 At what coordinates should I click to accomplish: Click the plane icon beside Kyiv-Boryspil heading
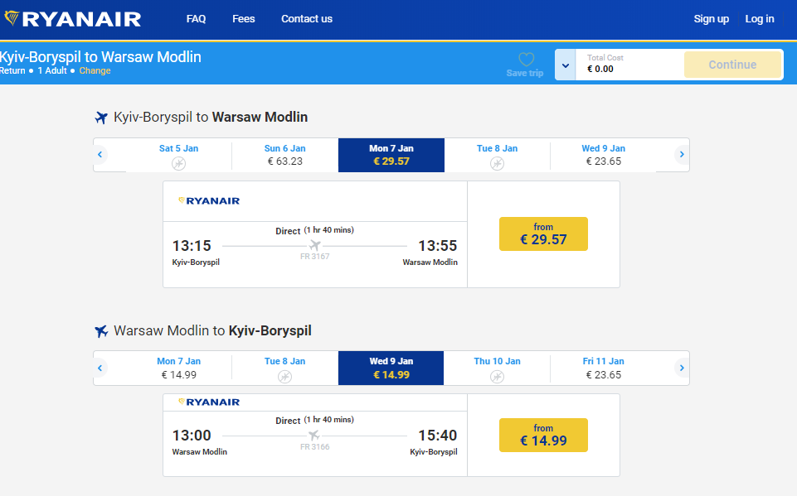click(102, 118)
